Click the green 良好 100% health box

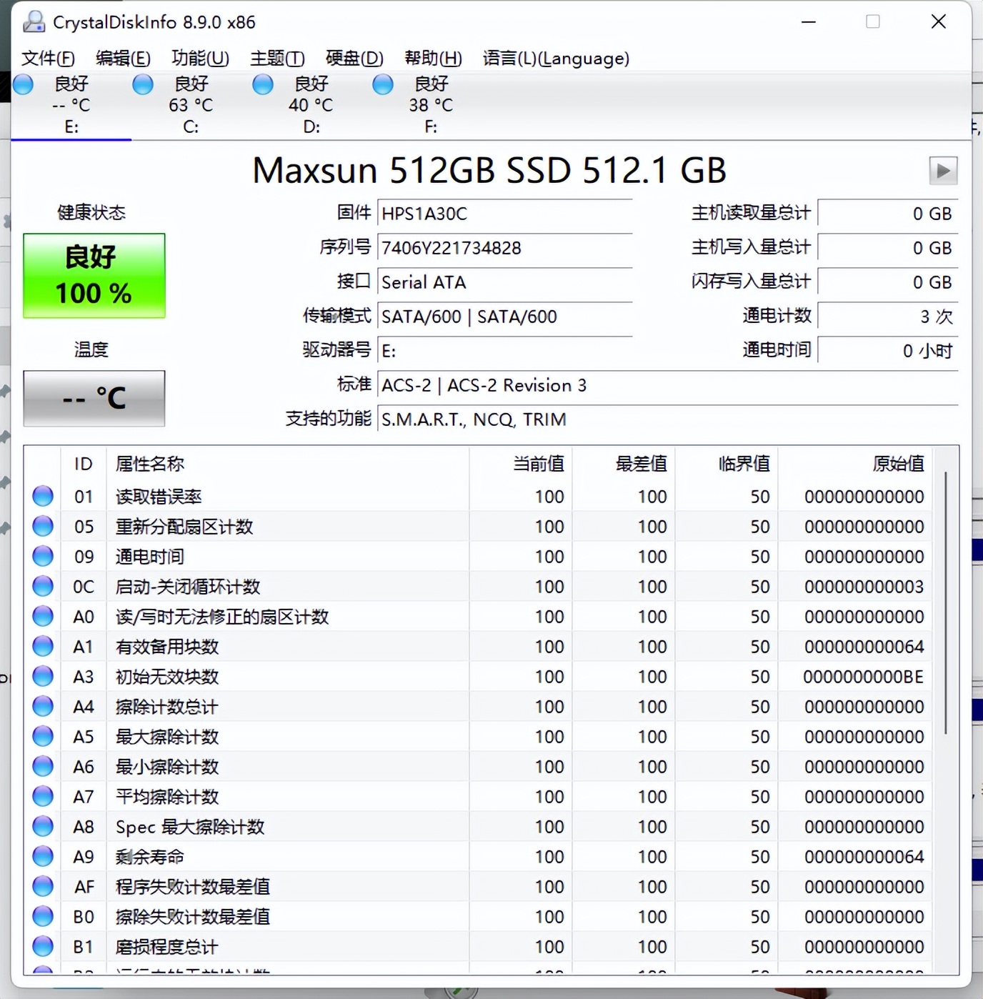tap(94, 275)
